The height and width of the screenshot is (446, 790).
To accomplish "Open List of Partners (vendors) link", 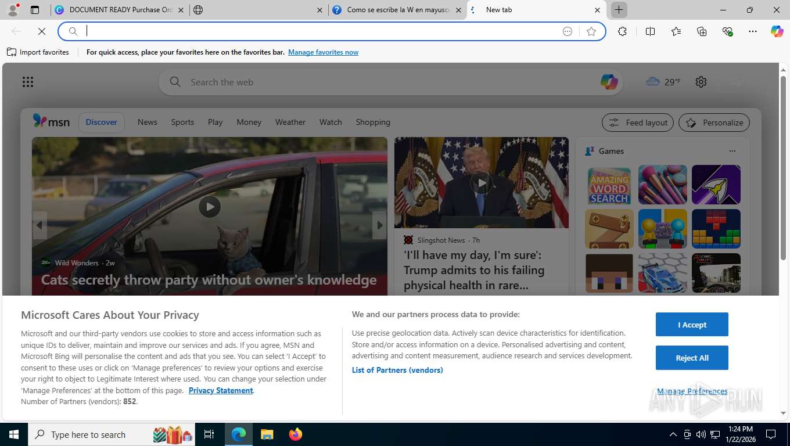I will point(397,370).
